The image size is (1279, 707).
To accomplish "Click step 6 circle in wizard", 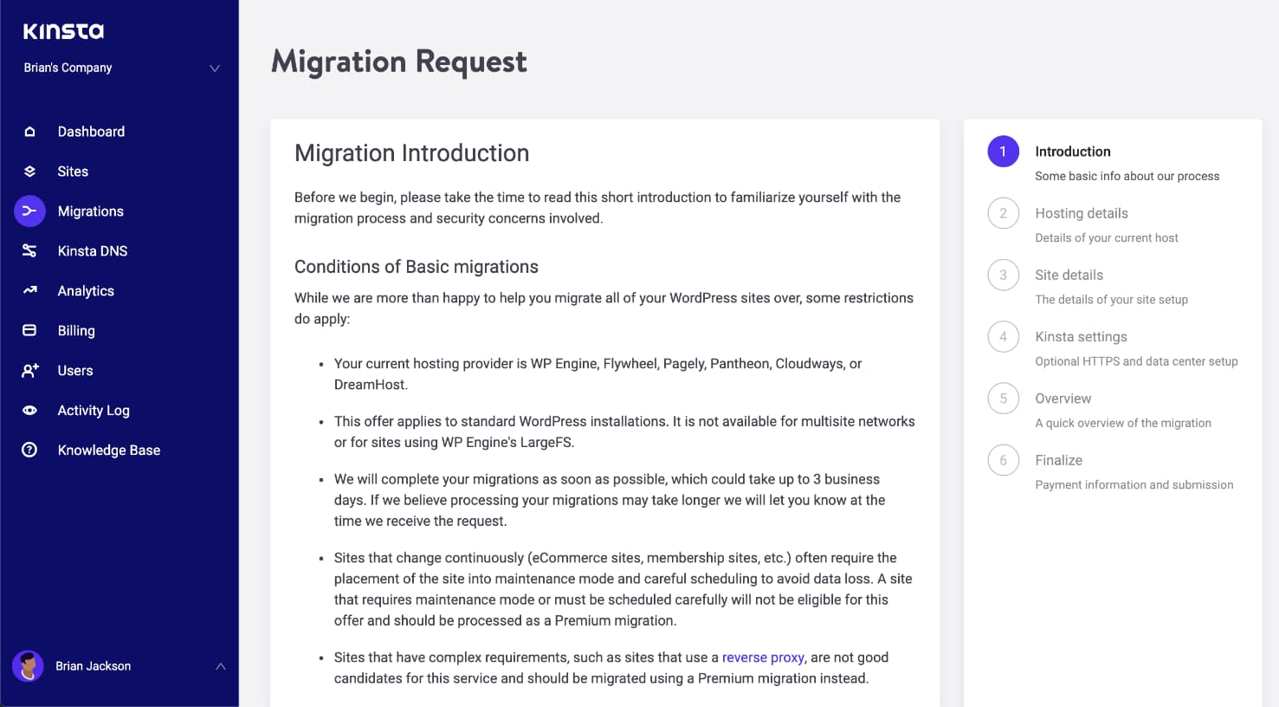I will [x=1003, y=460].
